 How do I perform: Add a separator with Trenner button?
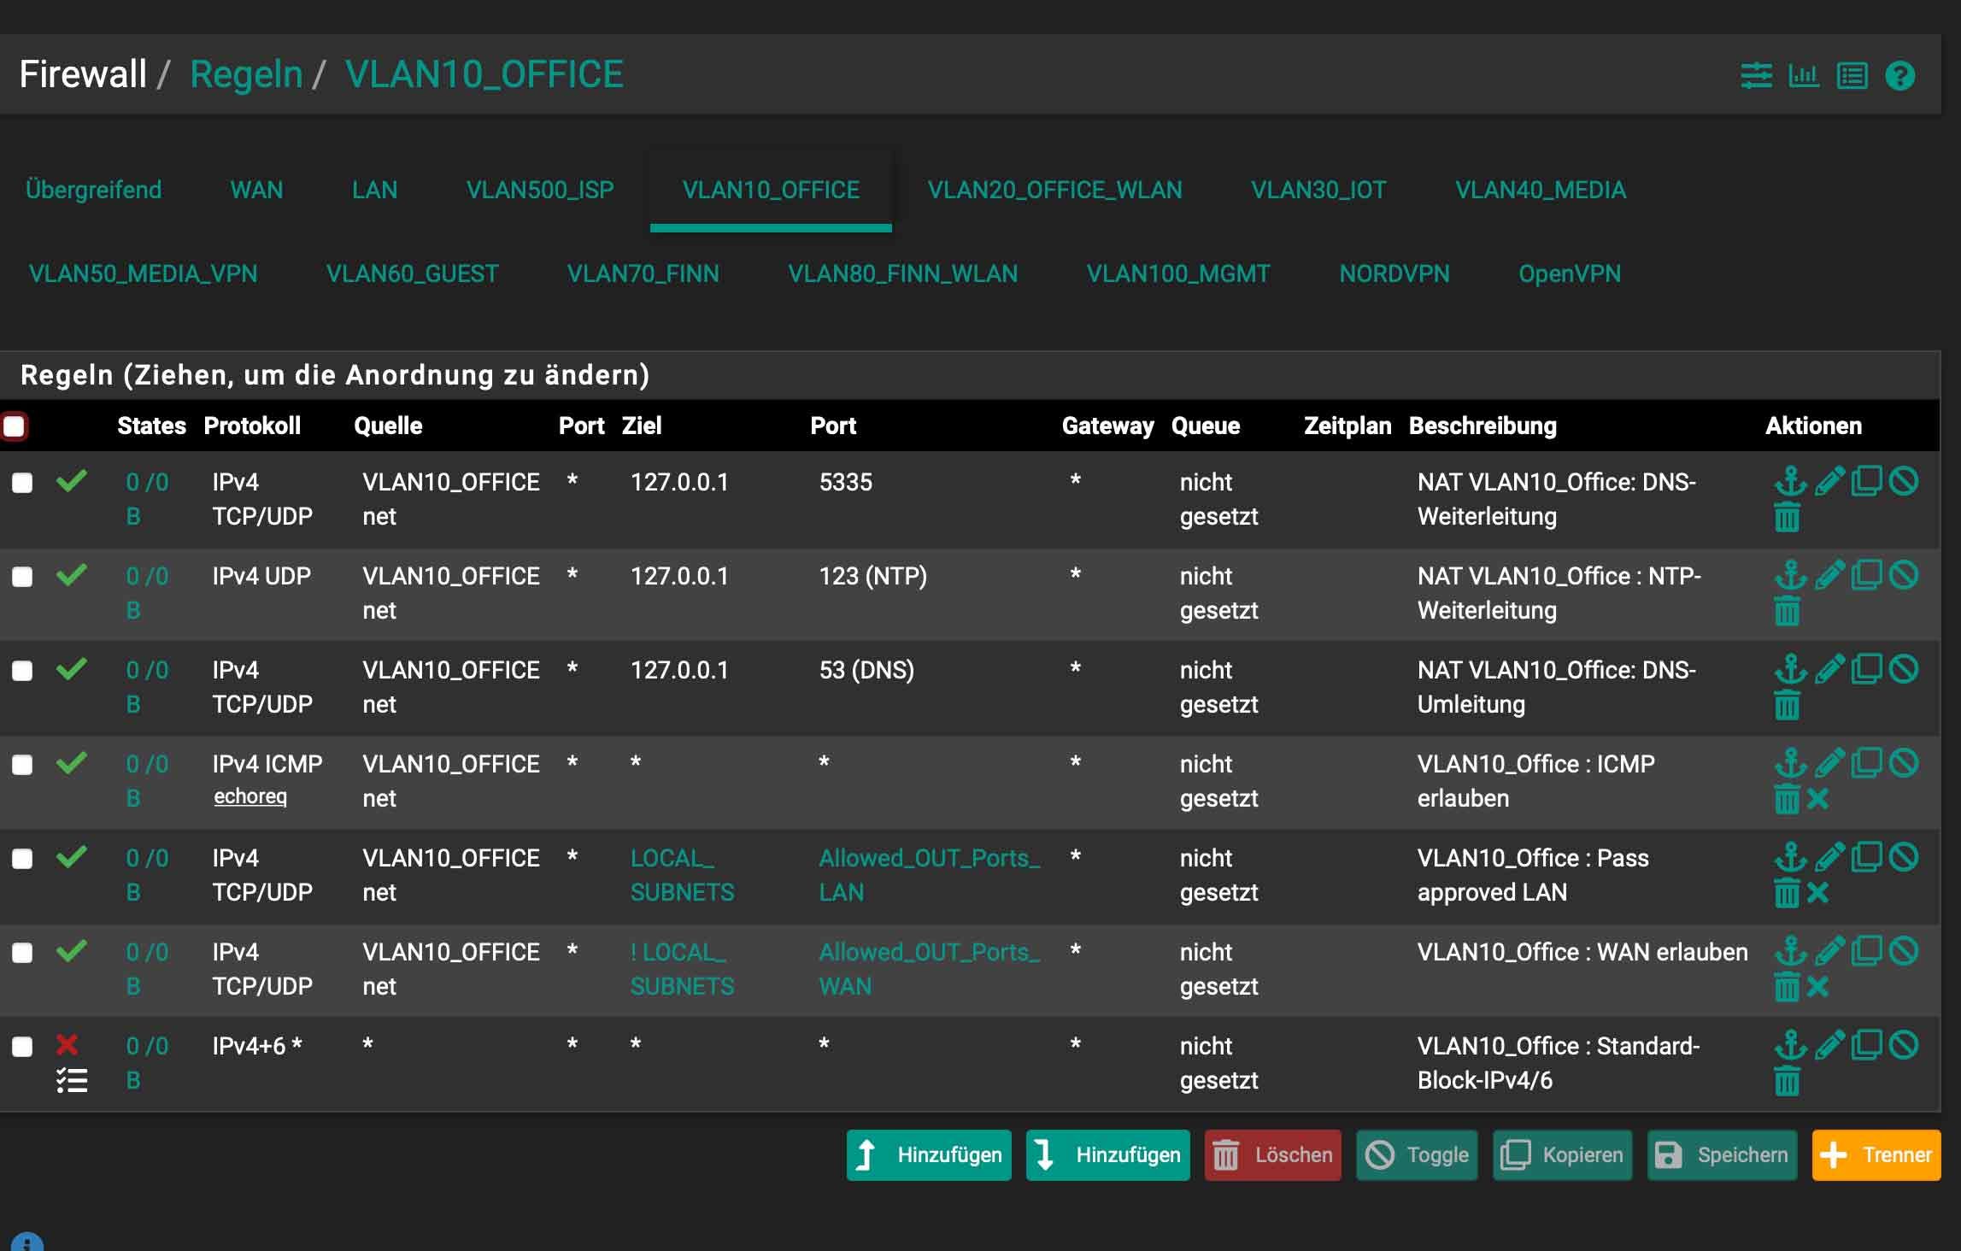pos(1876,1155)
